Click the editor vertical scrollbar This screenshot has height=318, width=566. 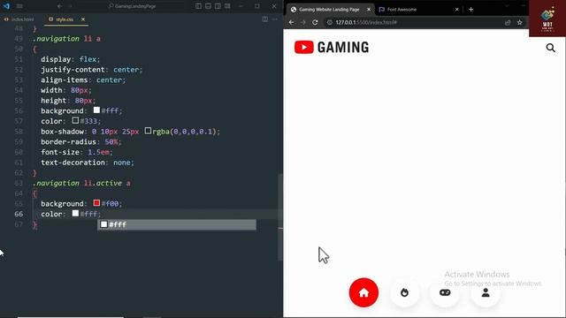tap(280, 216)
